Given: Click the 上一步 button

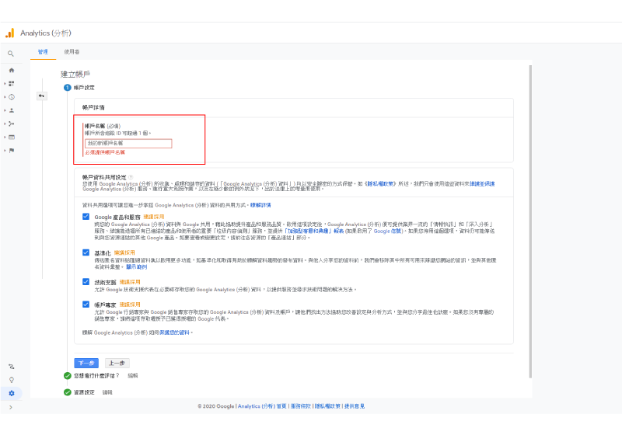Looking at the screenshot, I should pos(117,363).
